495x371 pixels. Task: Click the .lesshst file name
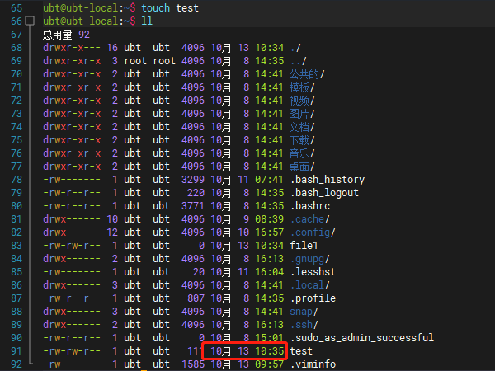coord(313,272)
